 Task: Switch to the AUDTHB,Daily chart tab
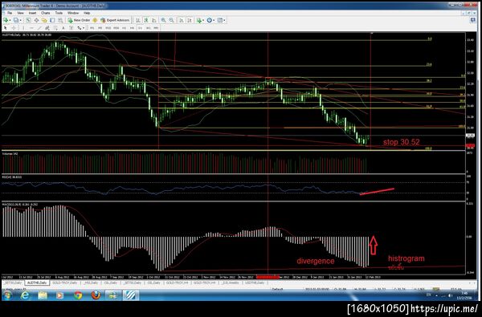(x=37, y=282)
